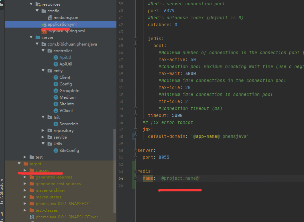This screenshot has height=222, width=304.
Task: Click the ApiCtl class icon
Action: (x=56, y=57)
